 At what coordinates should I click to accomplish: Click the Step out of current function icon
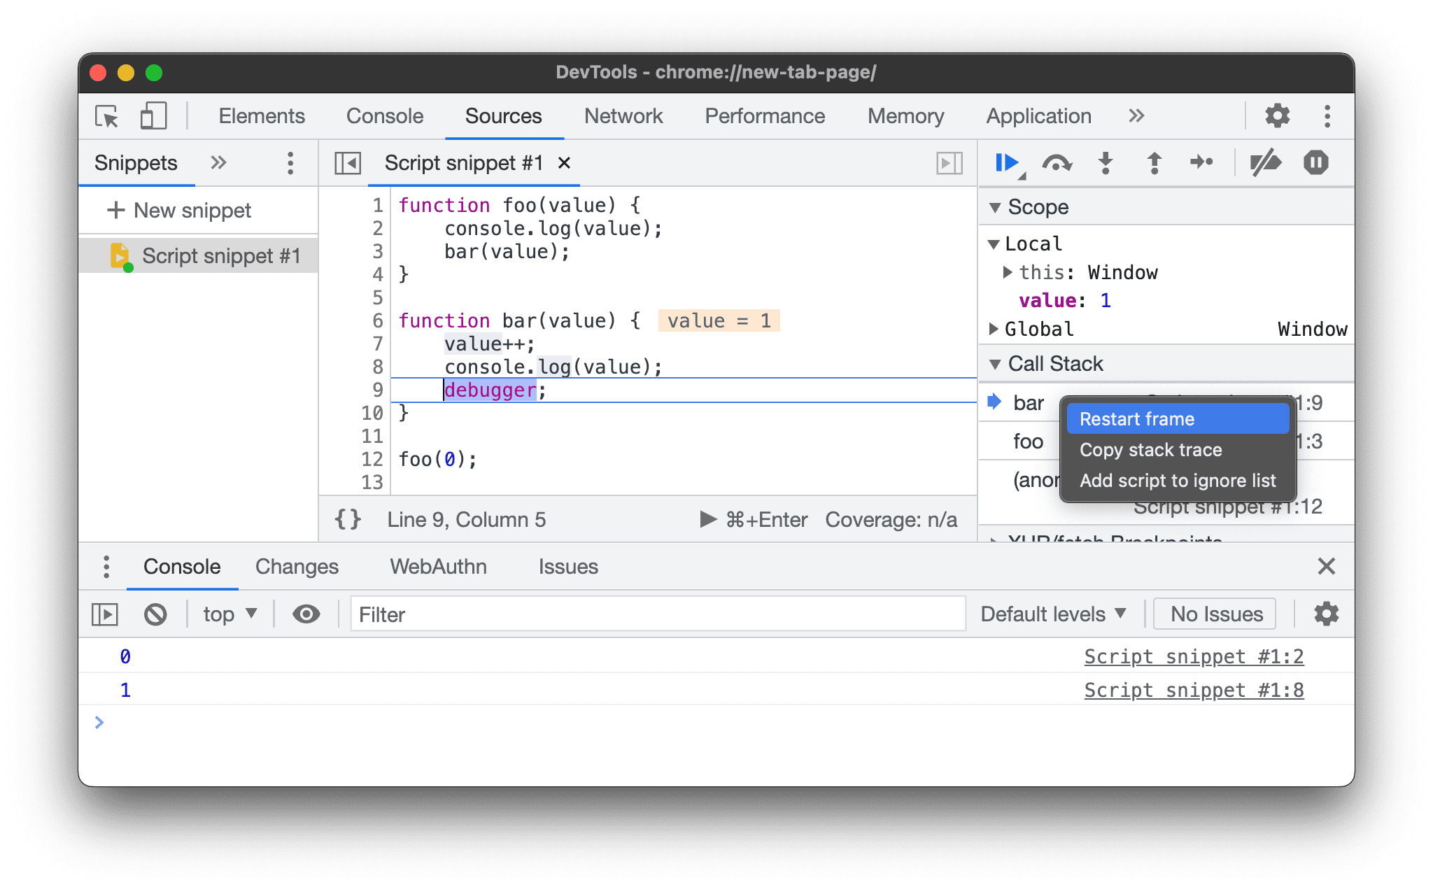coord(1152,162)
